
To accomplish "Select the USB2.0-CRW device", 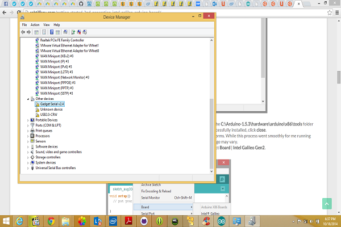I will click(x=49, y=115).
